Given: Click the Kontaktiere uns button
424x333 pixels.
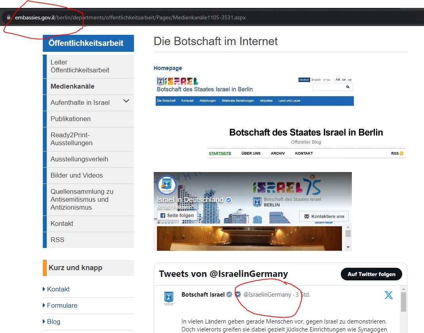Looking at the screenshot, I should 324,216.
